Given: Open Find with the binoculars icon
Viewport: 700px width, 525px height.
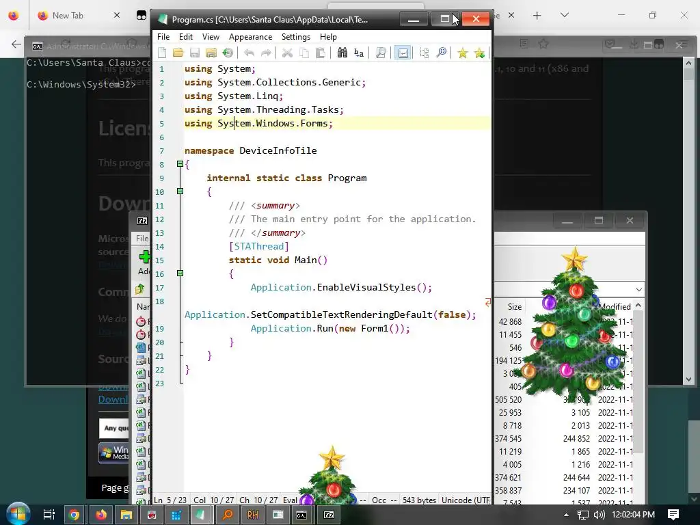Looking at the screenshot, I should coord(342,53).
